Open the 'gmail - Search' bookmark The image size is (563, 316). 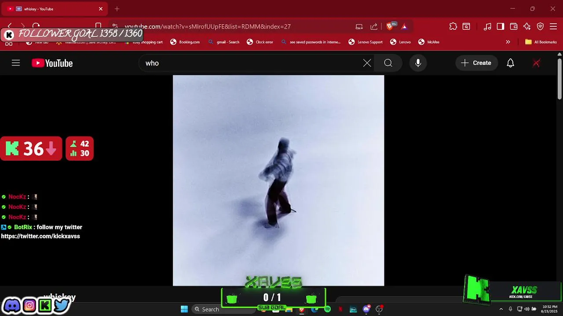223,42
